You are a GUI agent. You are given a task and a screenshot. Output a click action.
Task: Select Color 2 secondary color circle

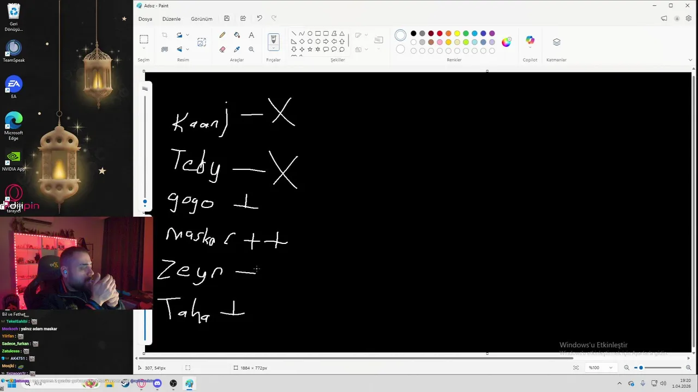(x=400, y=50)
